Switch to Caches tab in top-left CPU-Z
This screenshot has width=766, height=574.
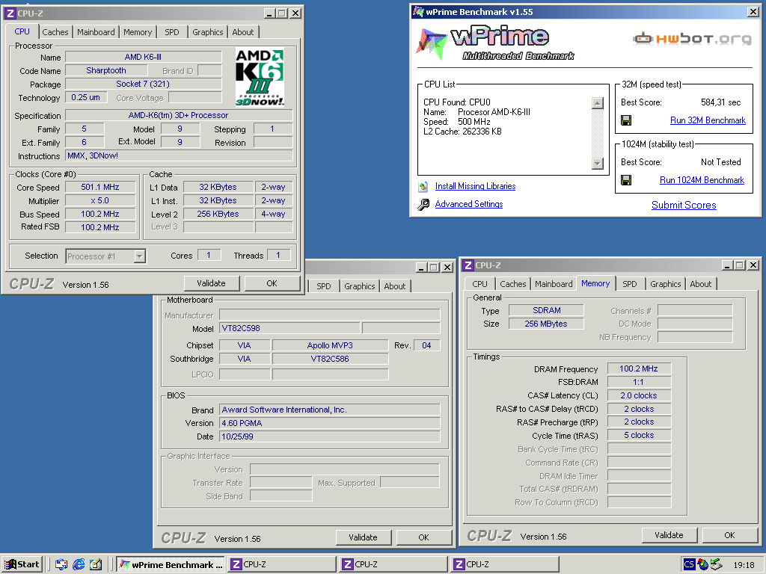coord(55,32)
